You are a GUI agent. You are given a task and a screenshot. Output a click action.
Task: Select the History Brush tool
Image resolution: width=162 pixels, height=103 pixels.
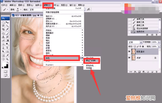click(x=7, y=37)
